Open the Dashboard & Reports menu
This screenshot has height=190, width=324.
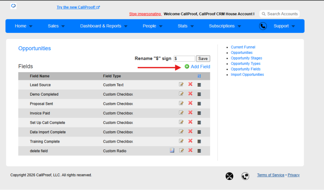coord(104,26)
